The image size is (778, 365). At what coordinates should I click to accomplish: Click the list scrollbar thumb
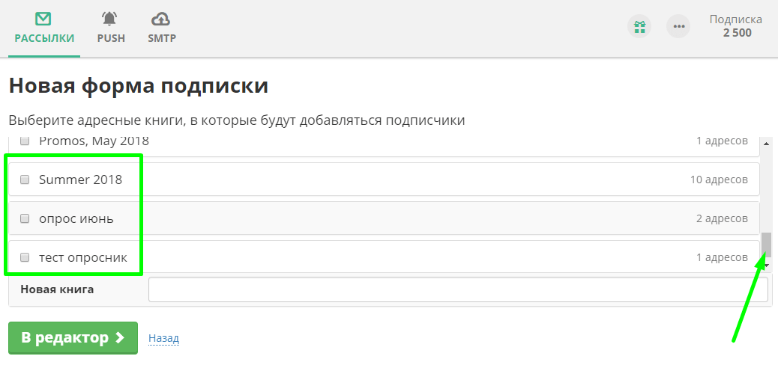pos(766,244)
